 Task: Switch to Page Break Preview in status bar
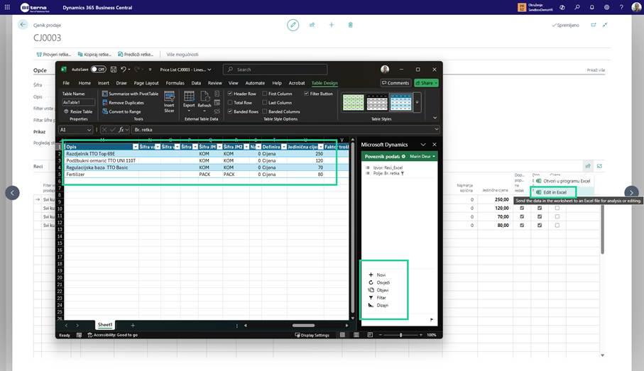tap(370, 335)
